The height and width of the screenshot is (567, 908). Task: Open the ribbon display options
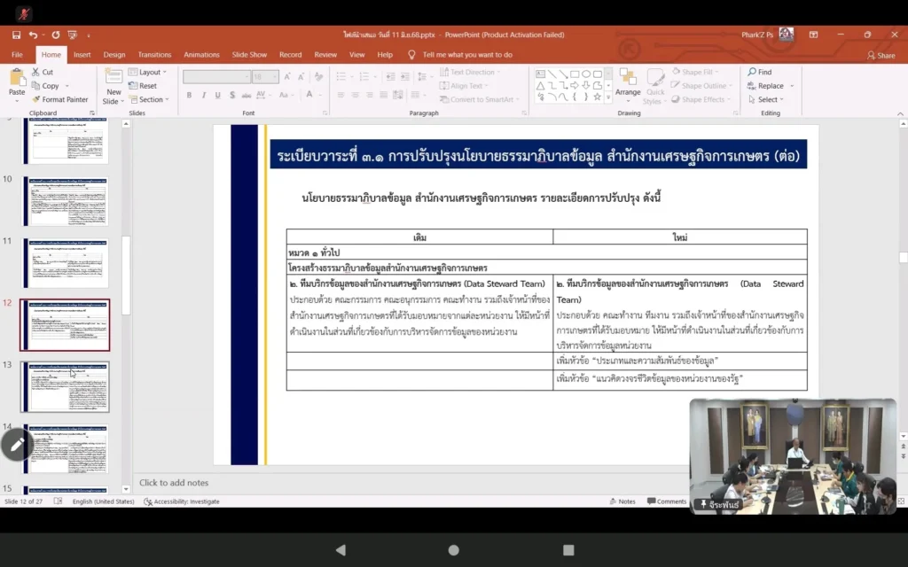pos(814,35)
